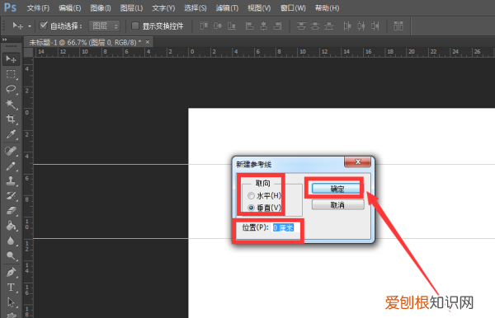Select the Paint Bucket tool
Screen dimensions: 495x318
pos(11,226)
